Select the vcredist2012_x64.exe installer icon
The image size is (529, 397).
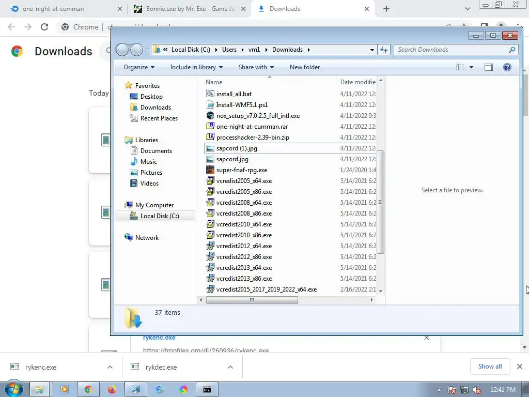coord(210,246)
